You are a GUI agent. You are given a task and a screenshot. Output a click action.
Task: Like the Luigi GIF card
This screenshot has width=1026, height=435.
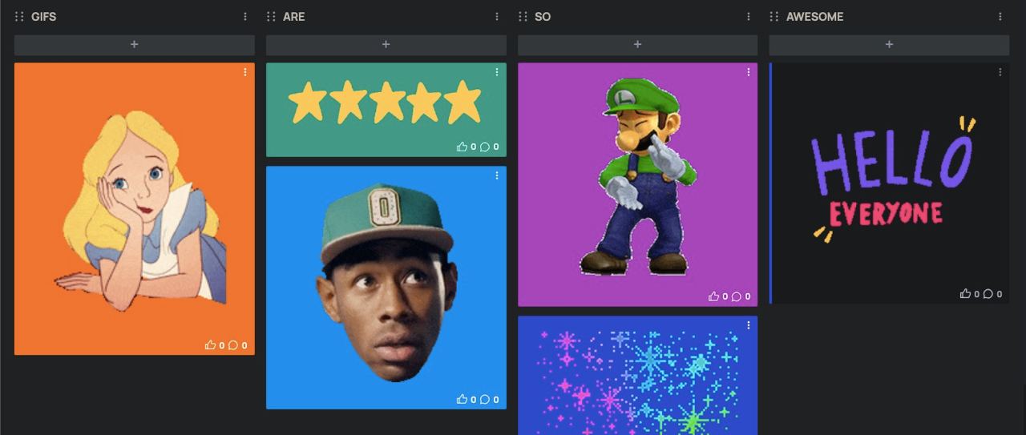(713, 296)
